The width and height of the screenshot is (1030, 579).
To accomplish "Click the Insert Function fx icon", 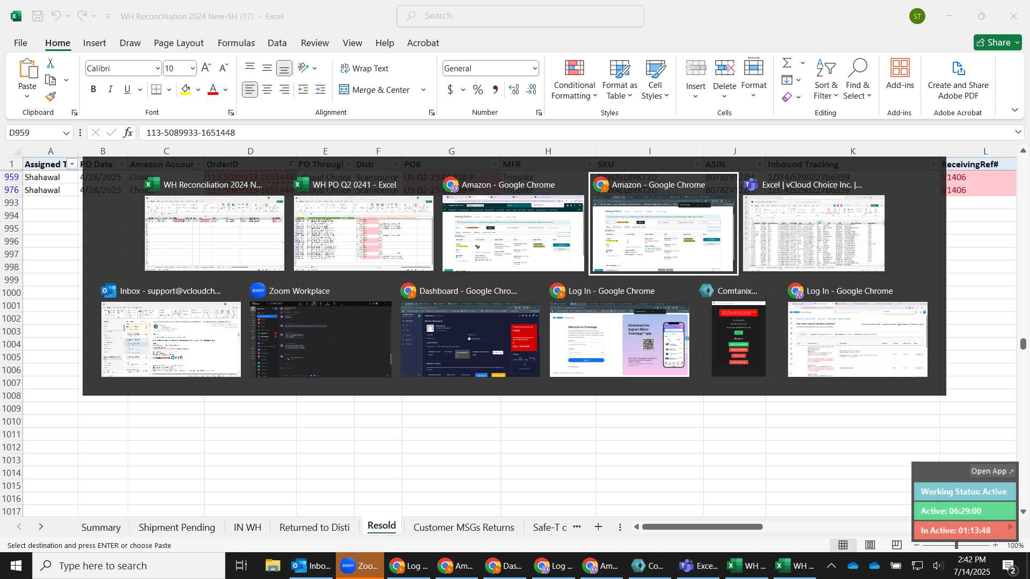I will click(128, 132).
